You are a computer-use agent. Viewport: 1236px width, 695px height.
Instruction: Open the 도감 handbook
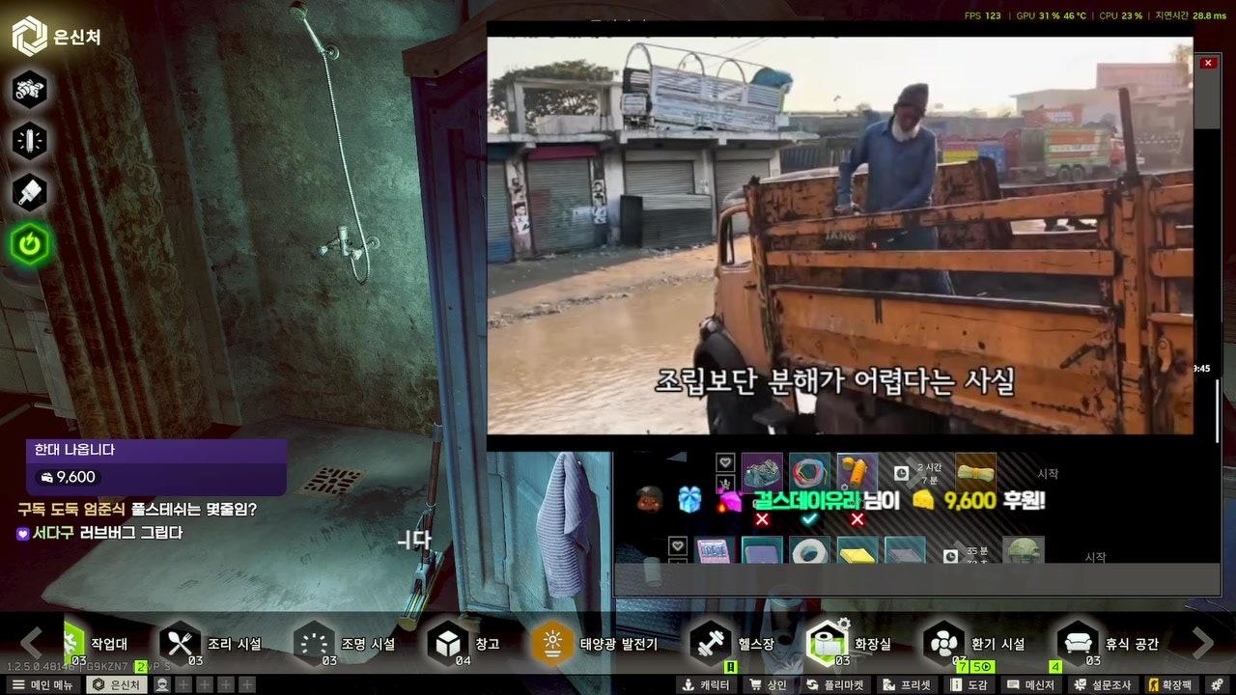point(969,685)
